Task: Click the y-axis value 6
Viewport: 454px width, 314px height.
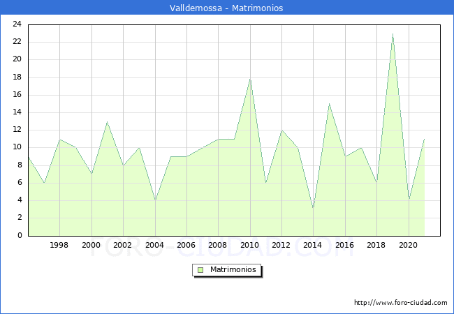Action: (x=20, y=182)
